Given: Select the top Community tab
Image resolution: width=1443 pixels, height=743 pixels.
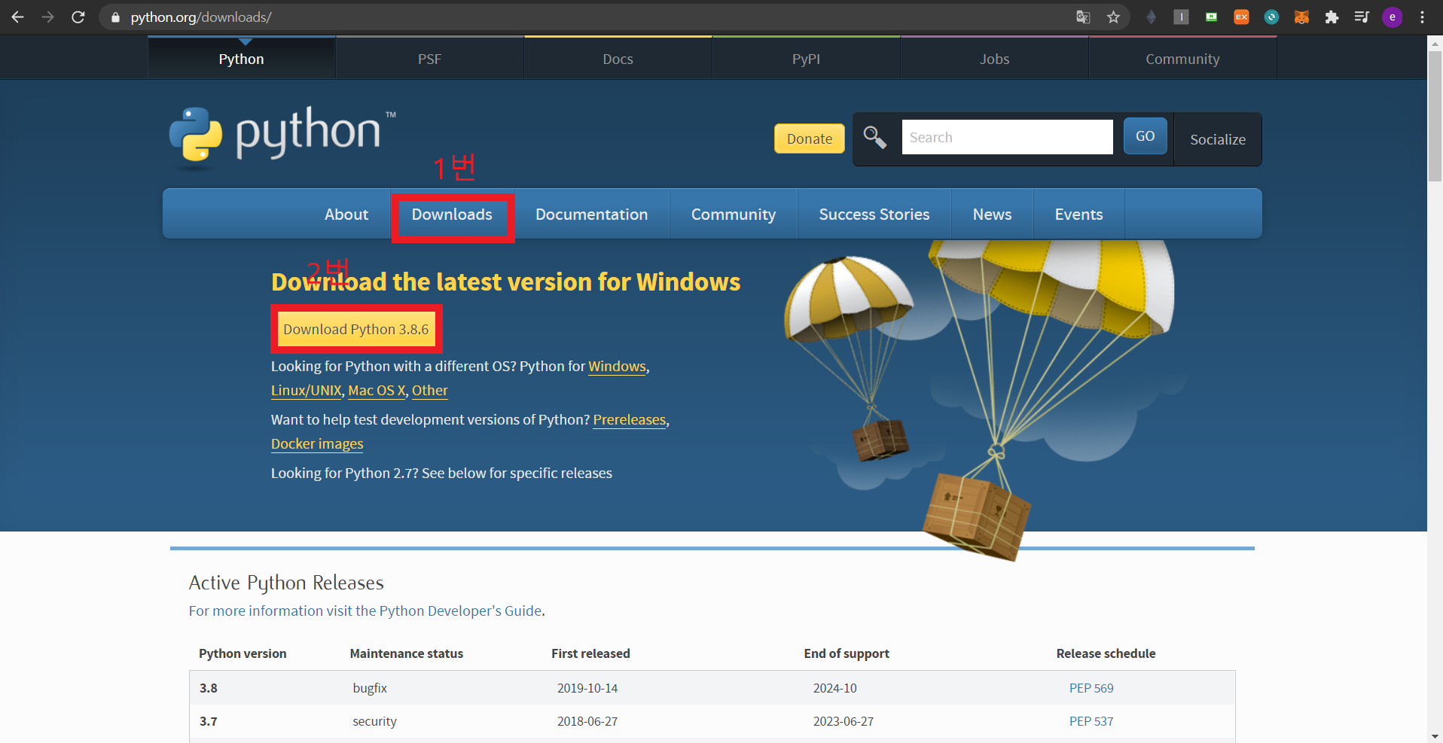Looking at the screenshot, I should (1182, 59).
